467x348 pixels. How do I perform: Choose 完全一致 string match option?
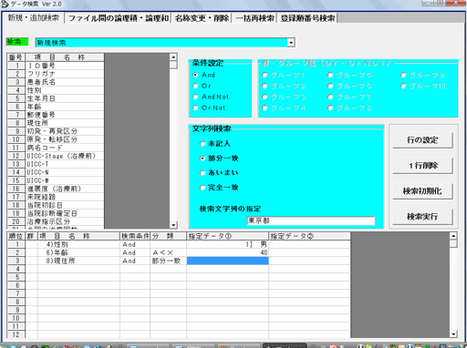point(219,188)
